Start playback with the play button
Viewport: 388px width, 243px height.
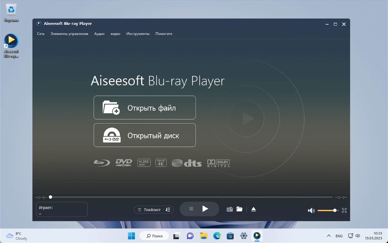205,209
